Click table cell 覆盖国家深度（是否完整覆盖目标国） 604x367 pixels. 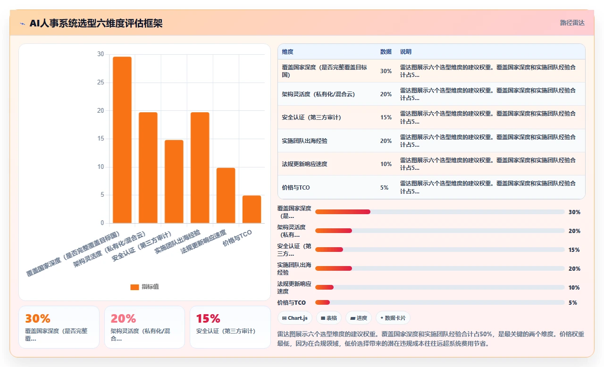[327, 71]
